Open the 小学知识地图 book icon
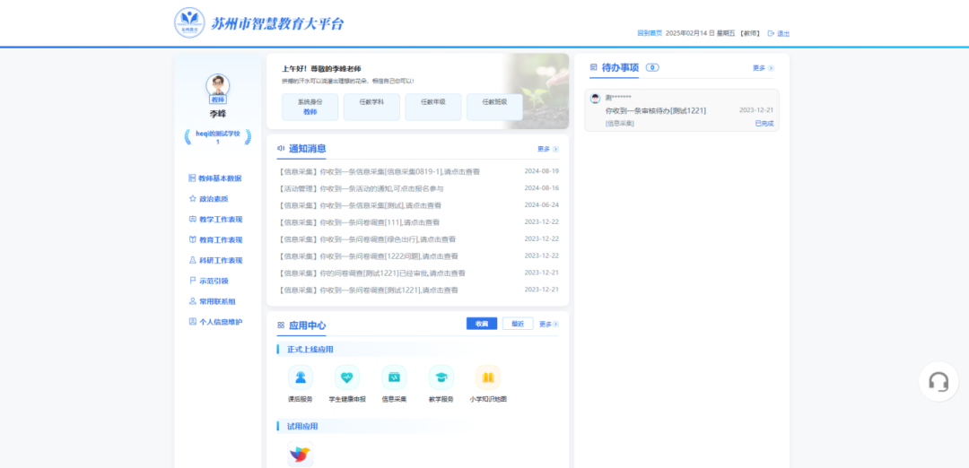Image resolution: width=969 pixels, height=468 pixels. pyautogui.click(x=488, y=377)
